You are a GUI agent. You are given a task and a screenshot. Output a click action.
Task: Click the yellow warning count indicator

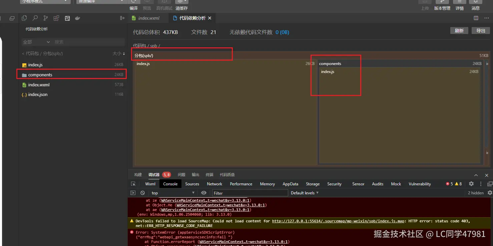(458, 184)
